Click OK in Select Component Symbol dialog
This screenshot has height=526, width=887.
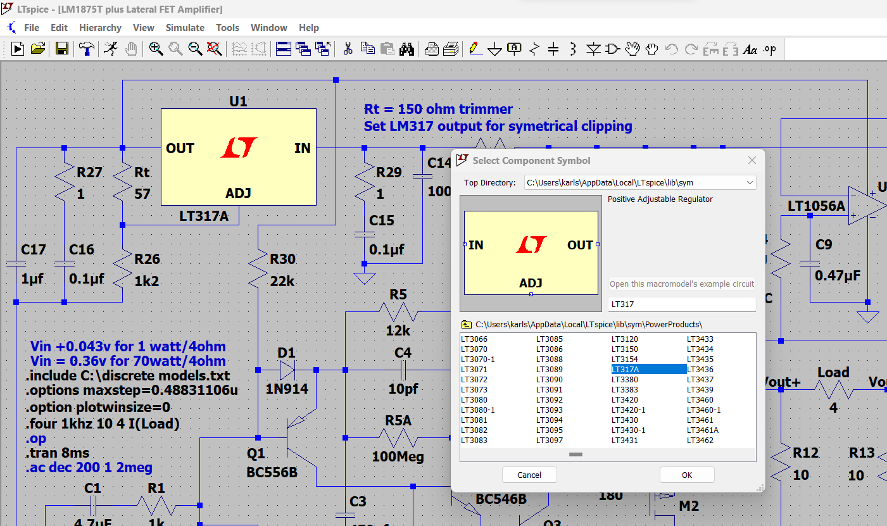(687, 475)
